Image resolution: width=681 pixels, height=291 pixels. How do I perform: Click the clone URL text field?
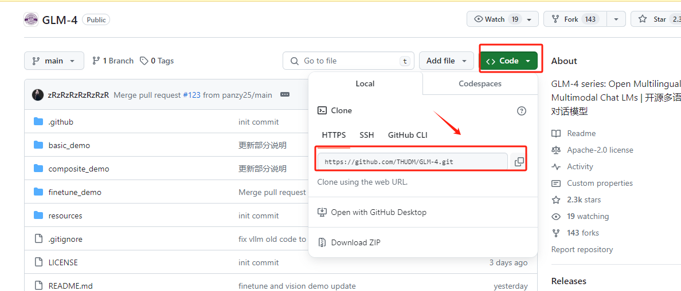click(413, 162)
